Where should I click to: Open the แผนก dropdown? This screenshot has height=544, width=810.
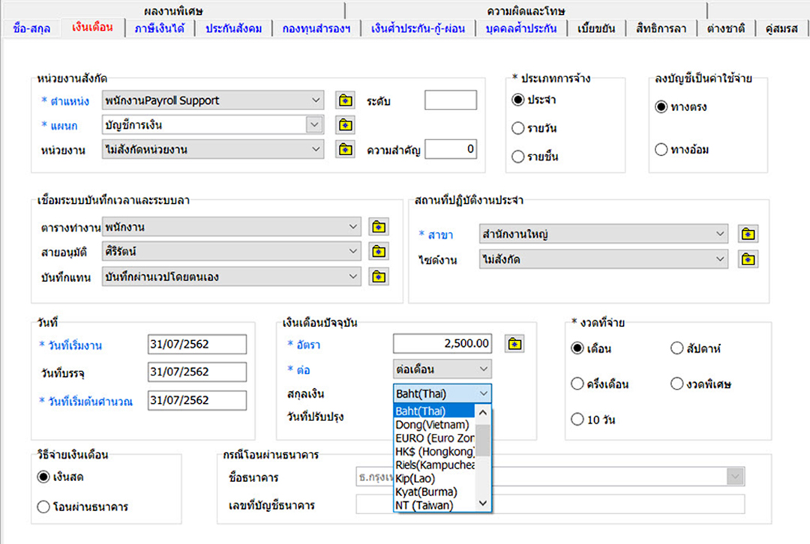tap(314, 125)
